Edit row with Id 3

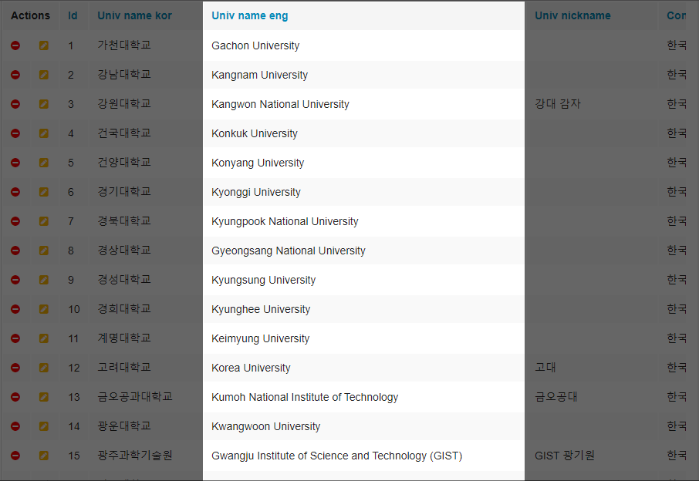(x=44, y=104)
